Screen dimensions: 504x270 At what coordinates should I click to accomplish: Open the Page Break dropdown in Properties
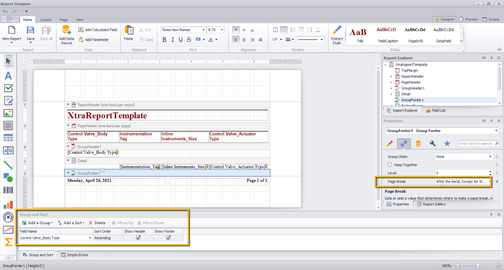(490, 181)
